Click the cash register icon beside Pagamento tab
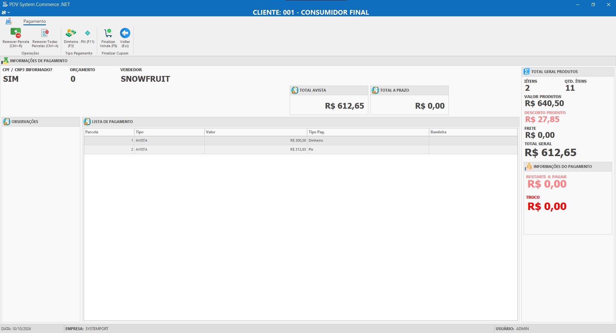616x333 pixels. coord(9,21)
